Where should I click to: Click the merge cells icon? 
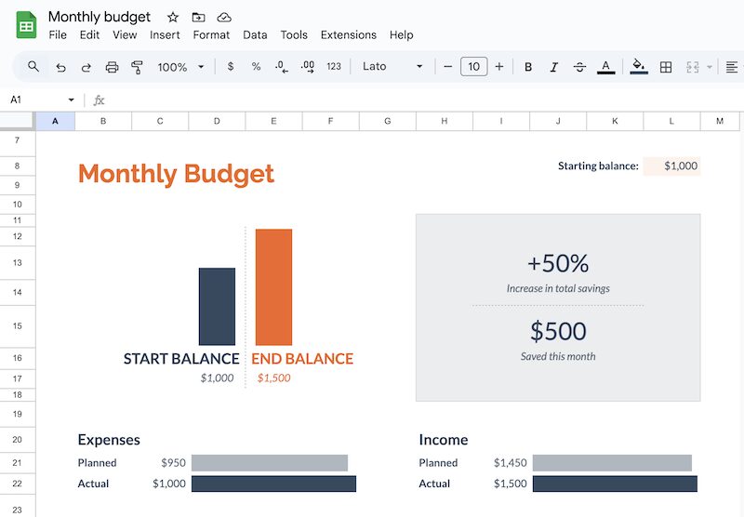tap(692, 67)
